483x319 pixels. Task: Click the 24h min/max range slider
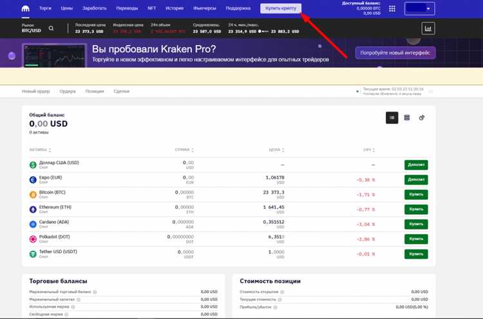click(x=263, y=32)
